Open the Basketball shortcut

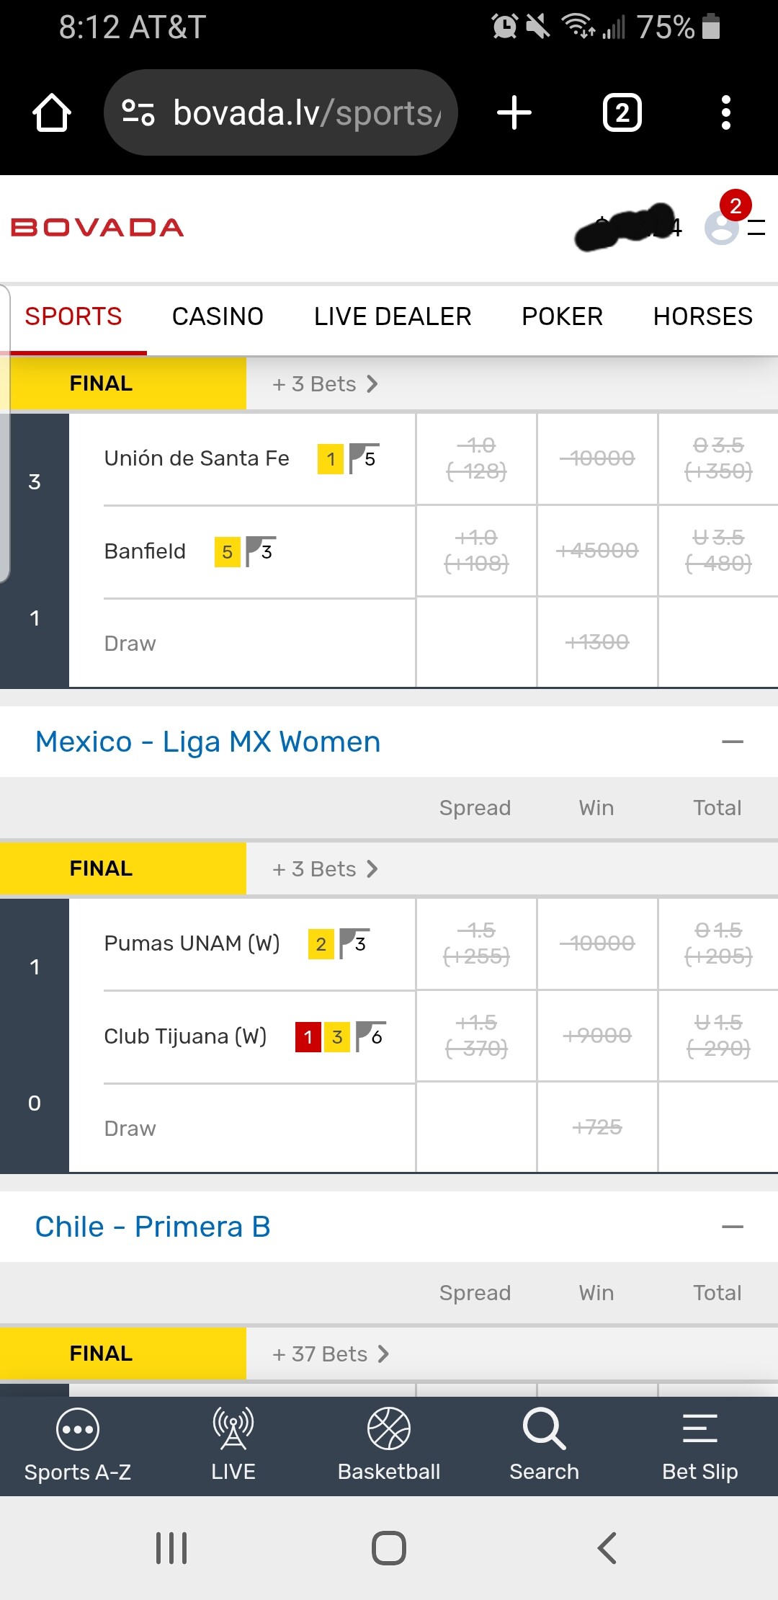click(389, 1445)
